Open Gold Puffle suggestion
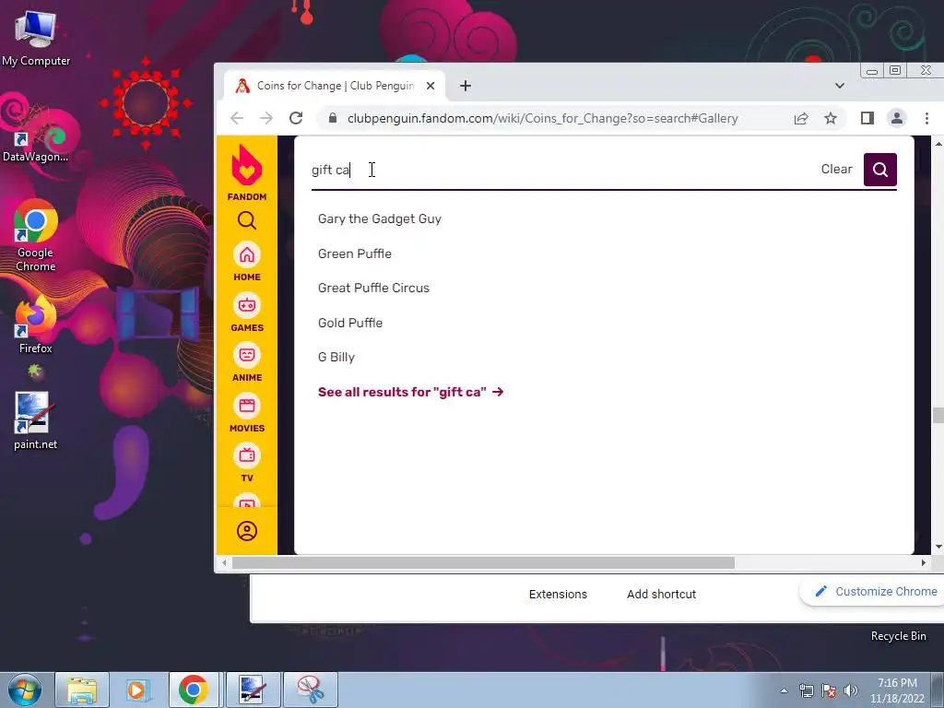 pos(349,323)
